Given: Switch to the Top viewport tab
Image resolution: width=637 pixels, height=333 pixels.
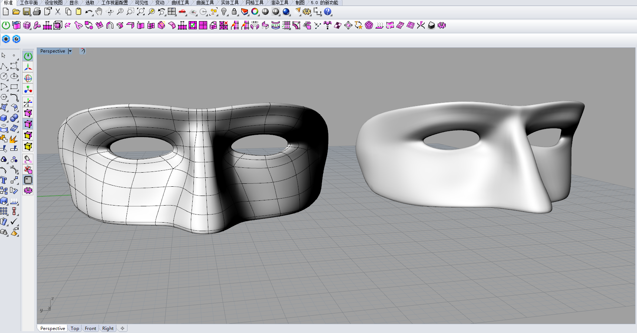Looking at the screenshot, I should point(75,329).
